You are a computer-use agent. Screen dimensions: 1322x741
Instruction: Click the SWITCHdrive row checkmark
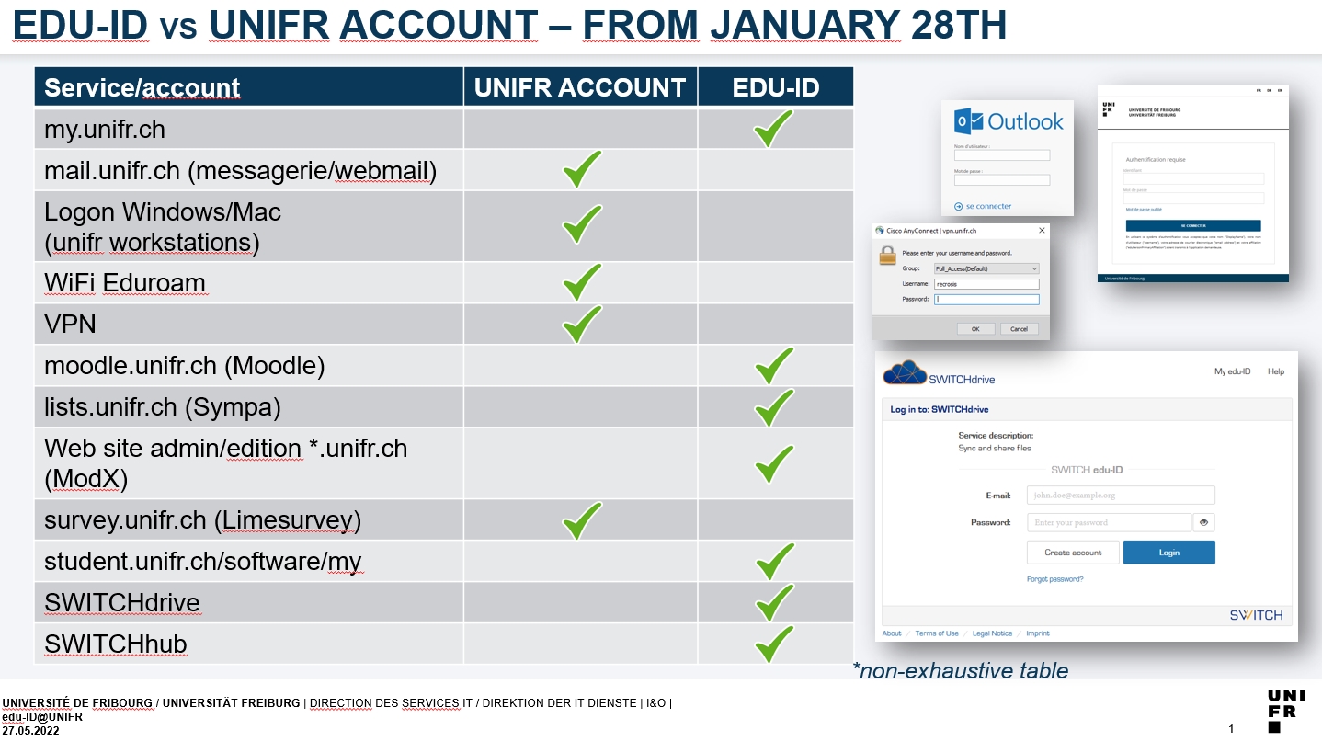pos(774,602)
